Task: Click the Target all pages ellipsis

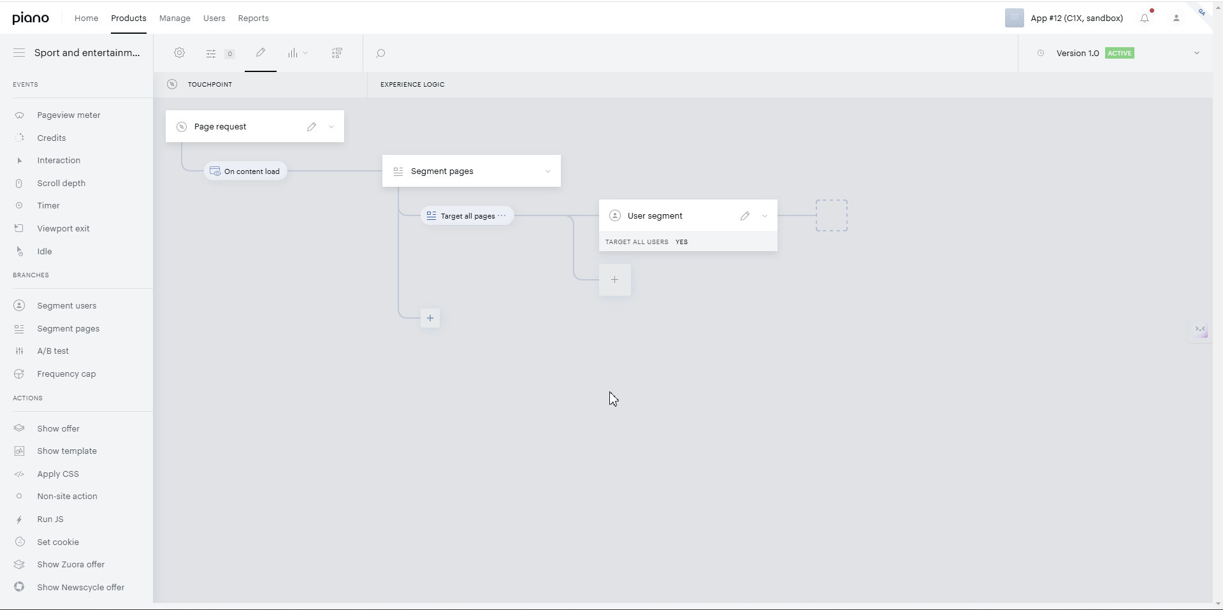Action: point(502,215)
